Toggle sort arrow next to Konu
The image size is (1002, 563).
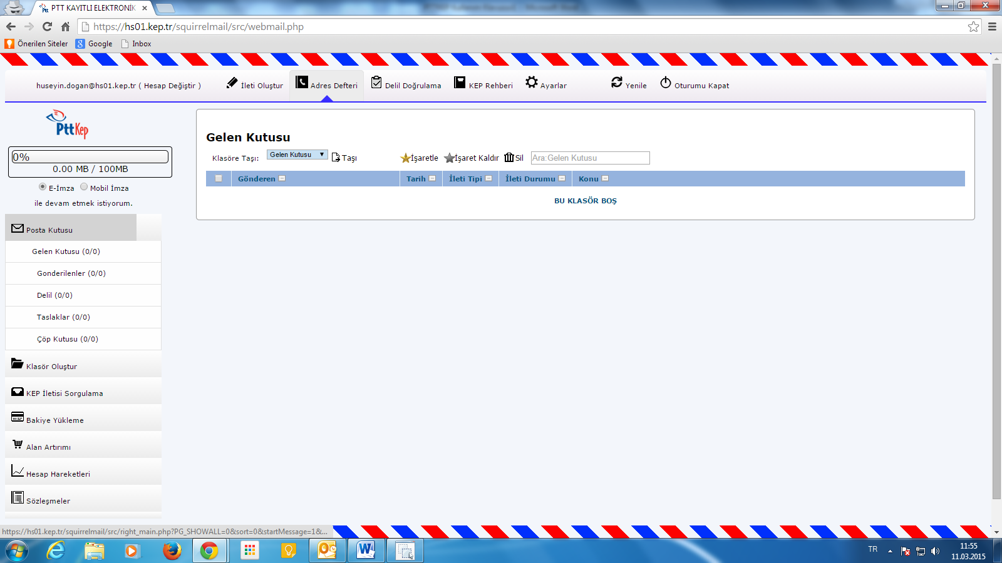tap(605, 178)
